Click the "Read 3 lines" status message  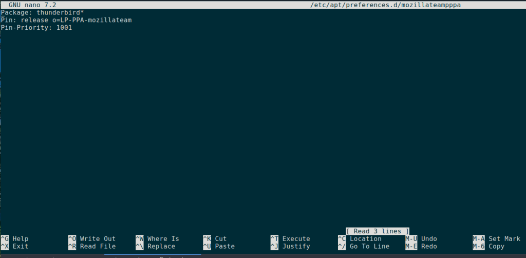point(378,231)
